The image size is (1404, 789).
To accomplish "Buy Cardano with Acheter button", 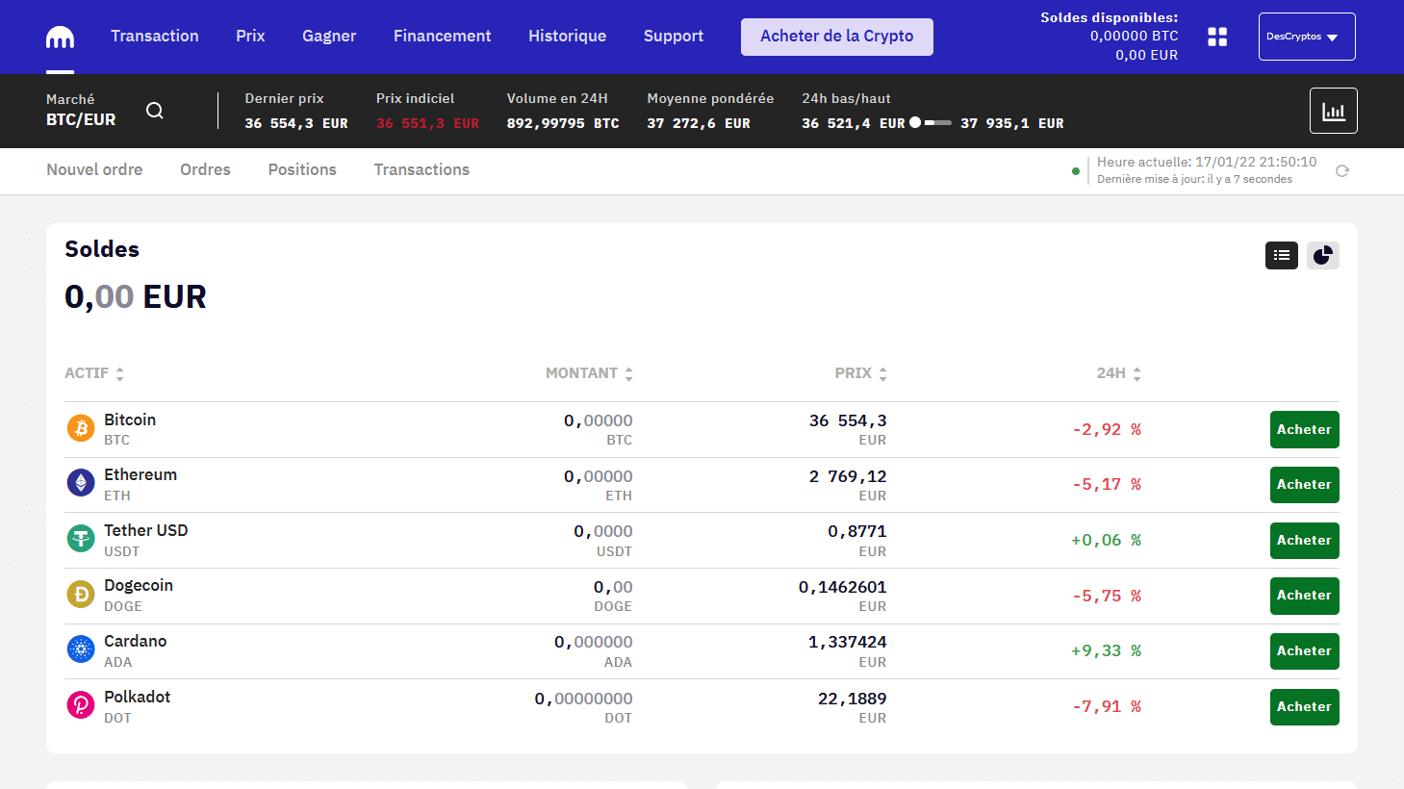I will [x=1304, y=650].
